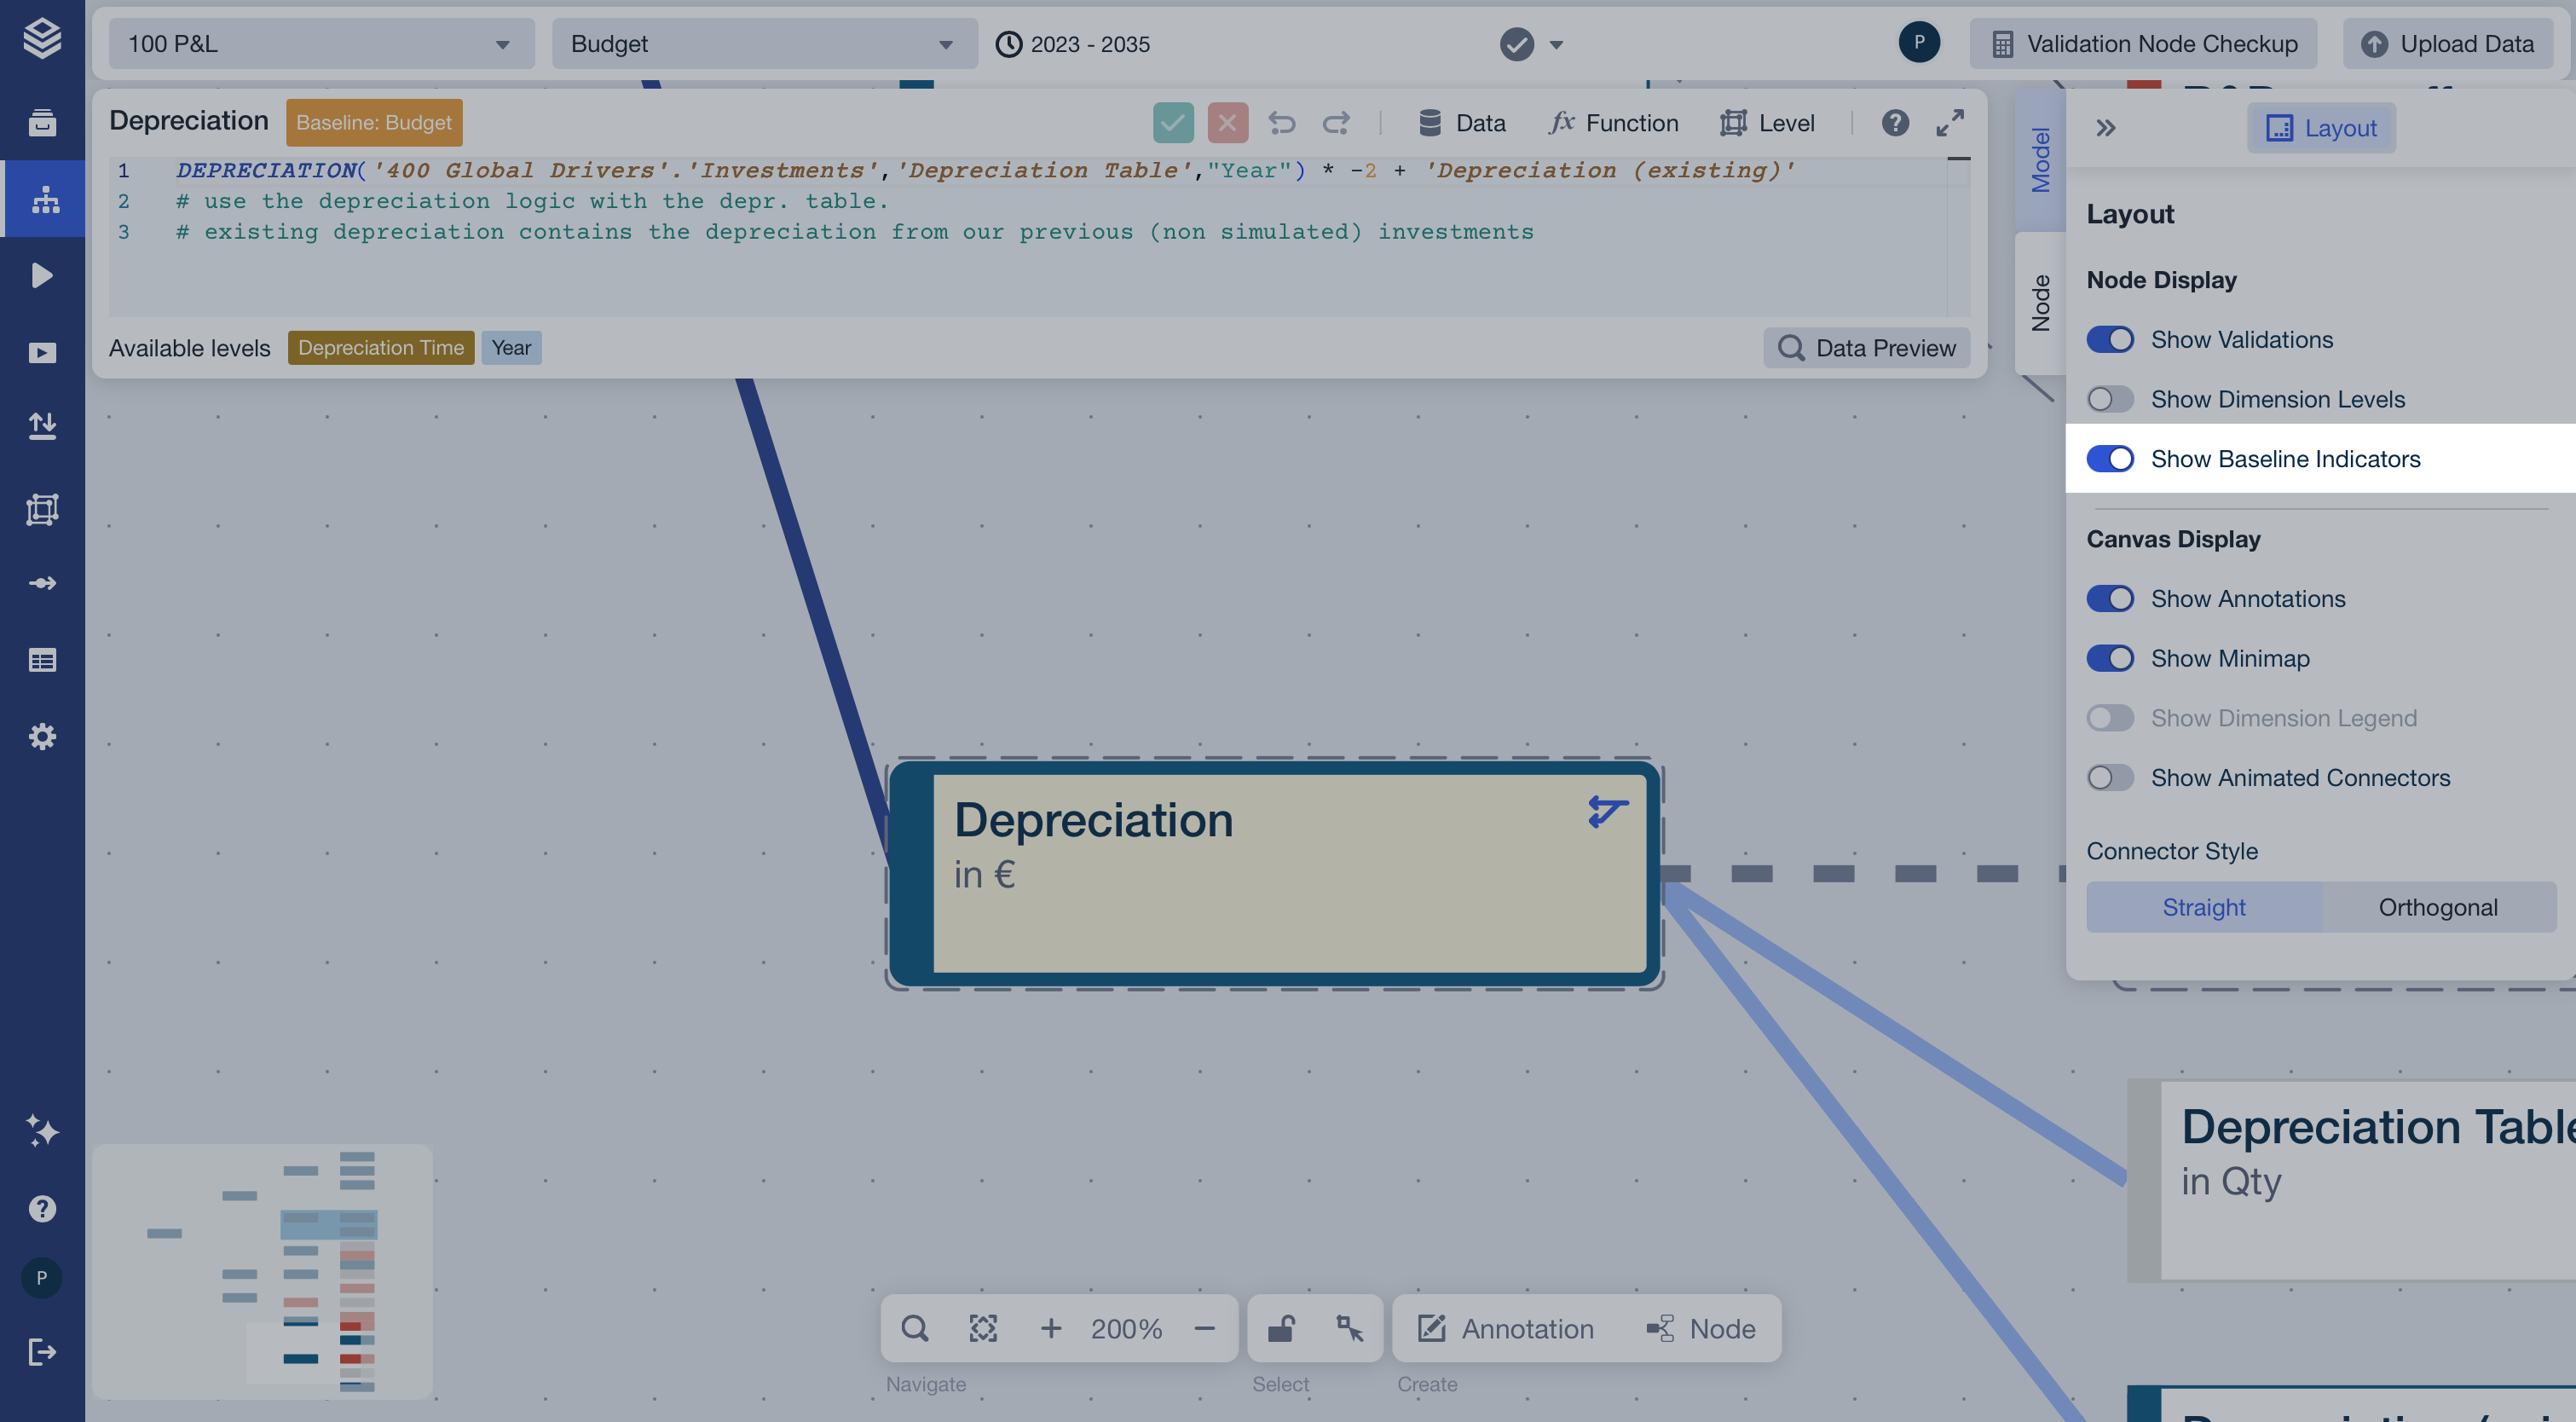Click the redo arrow in formula editor
This screenshot has height=1422, width=2576.
(x=1336, y=123)
